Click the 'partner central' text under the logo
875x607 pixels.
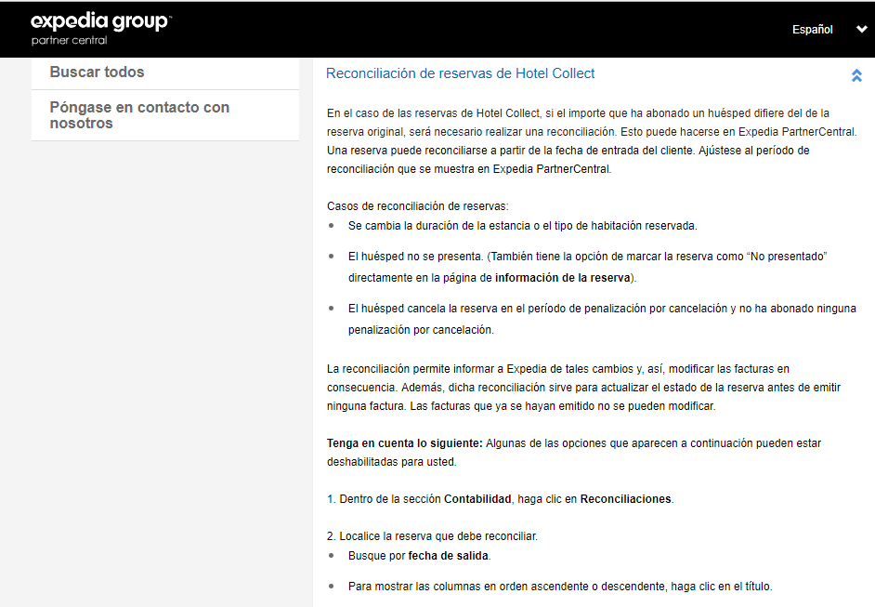click(x=70, y=41)
